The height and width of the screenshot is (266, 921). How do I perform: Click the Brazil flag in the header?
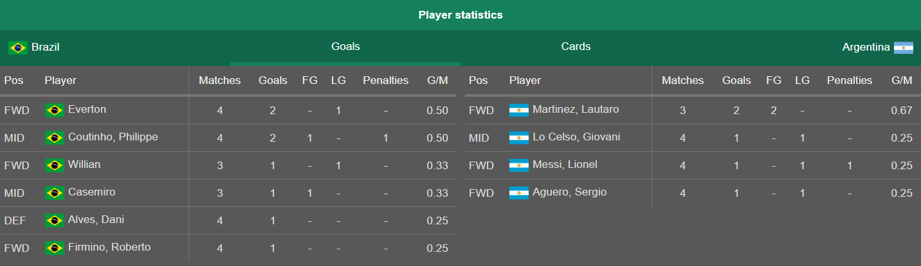[18, 47]
